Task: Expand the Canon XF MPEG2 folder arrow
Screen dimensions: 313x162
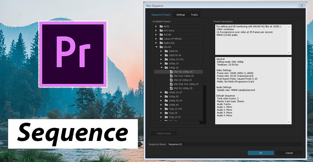Action: [156, 39]
